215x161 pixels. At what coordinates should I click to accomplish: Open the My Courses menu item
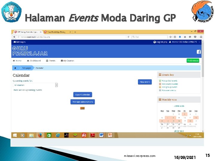coord(67,61)
